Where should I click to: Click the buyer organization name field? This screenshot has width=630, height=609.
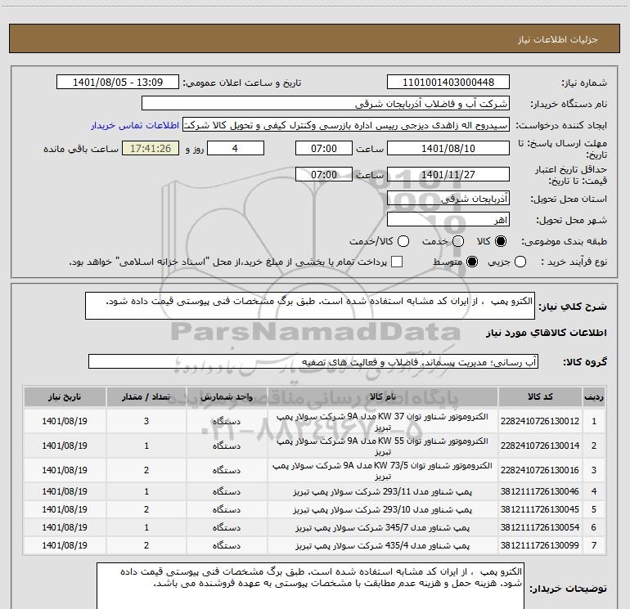pyautogui.click(x=326, y=103)
